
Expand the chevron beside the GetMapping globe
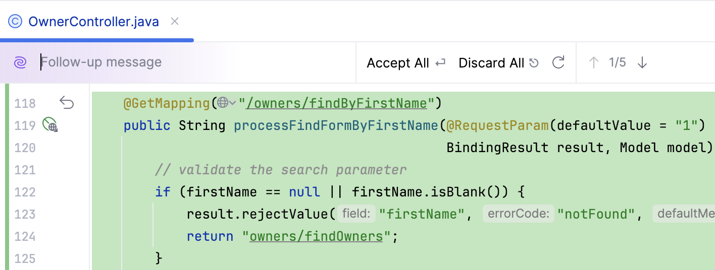pos(233,103)
